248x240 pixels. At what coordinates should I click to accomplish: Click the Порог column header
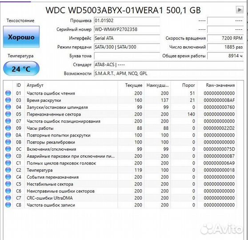click(184, 85)
